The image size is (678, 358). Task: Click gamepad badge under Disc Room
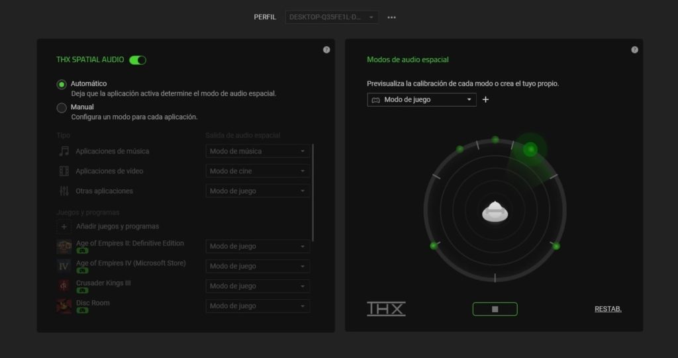pos(82,310)
